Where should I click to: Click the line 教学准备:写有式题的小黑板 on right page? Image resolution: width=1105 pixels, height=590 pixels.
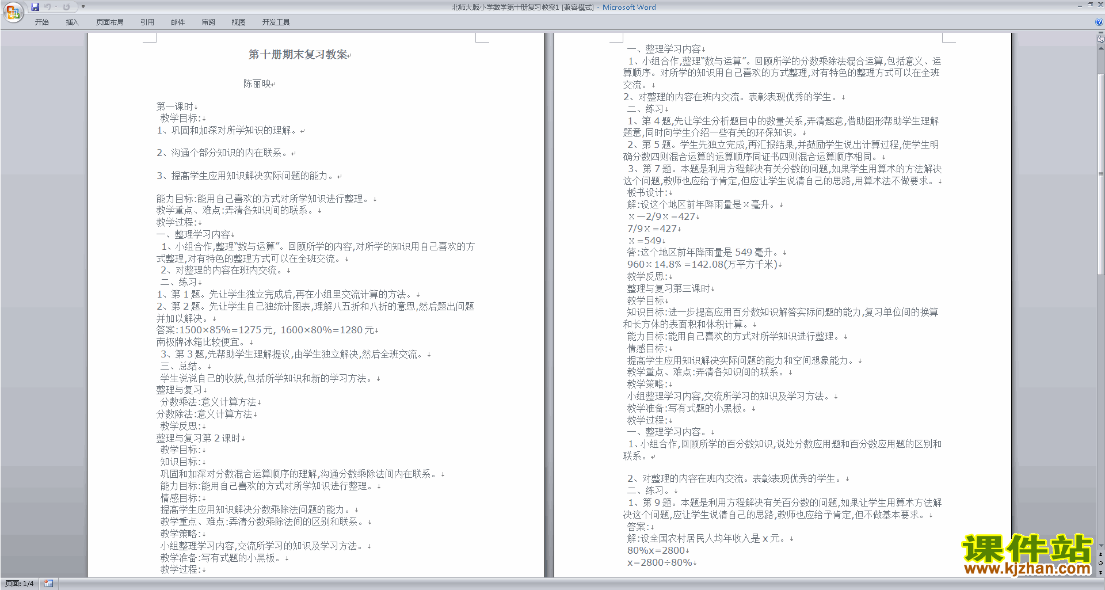coord(688,408)
